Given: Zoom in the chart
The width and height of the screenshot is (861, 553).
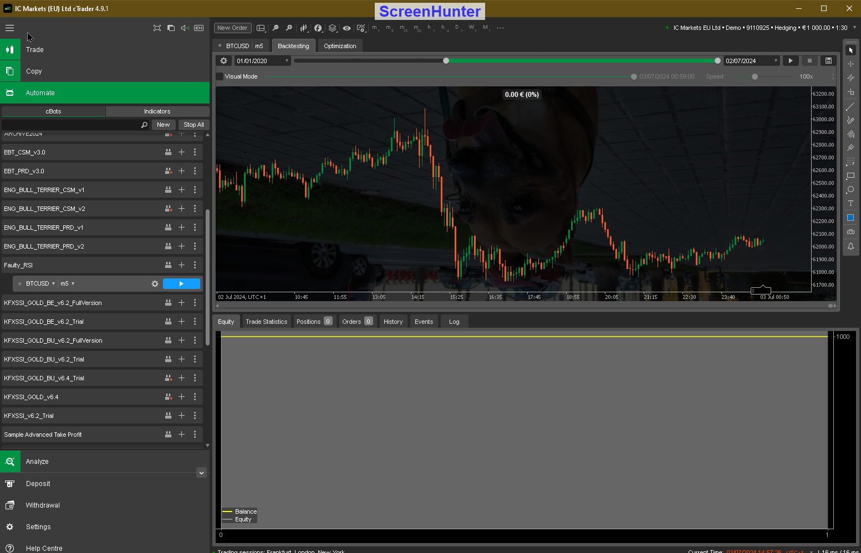Looking at the screenshot, I should click(289, 28).
